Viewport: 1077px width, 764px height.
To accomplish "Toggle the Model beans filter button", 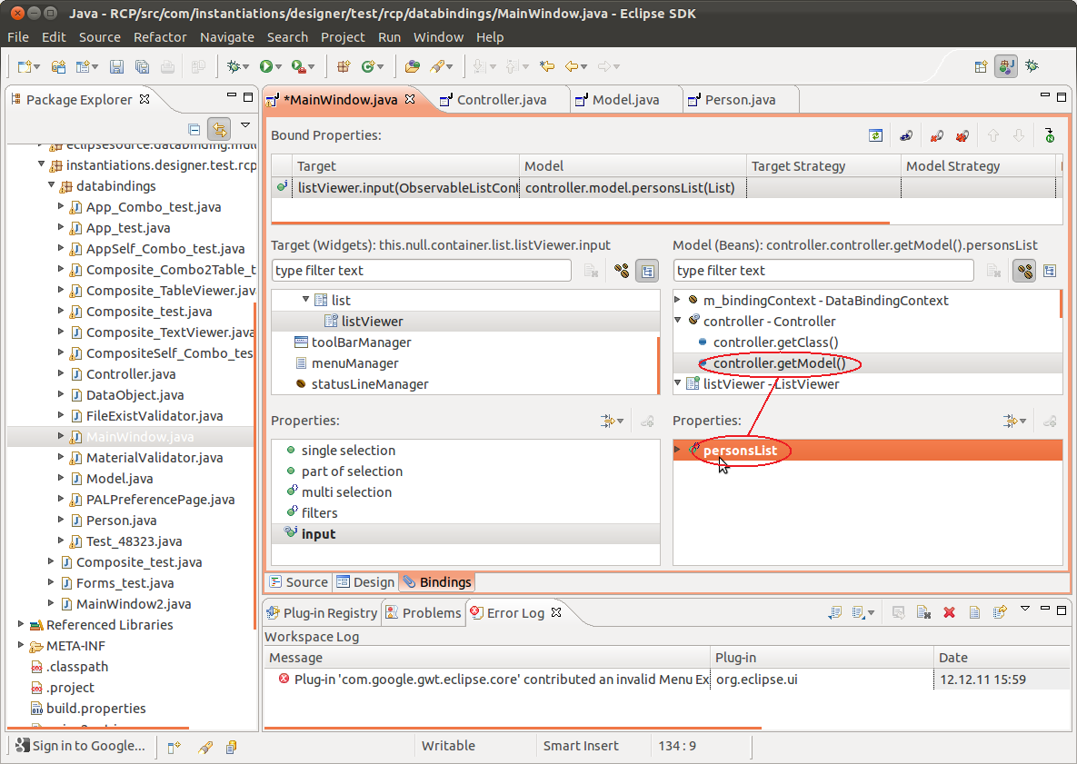I will [1024, 271].
